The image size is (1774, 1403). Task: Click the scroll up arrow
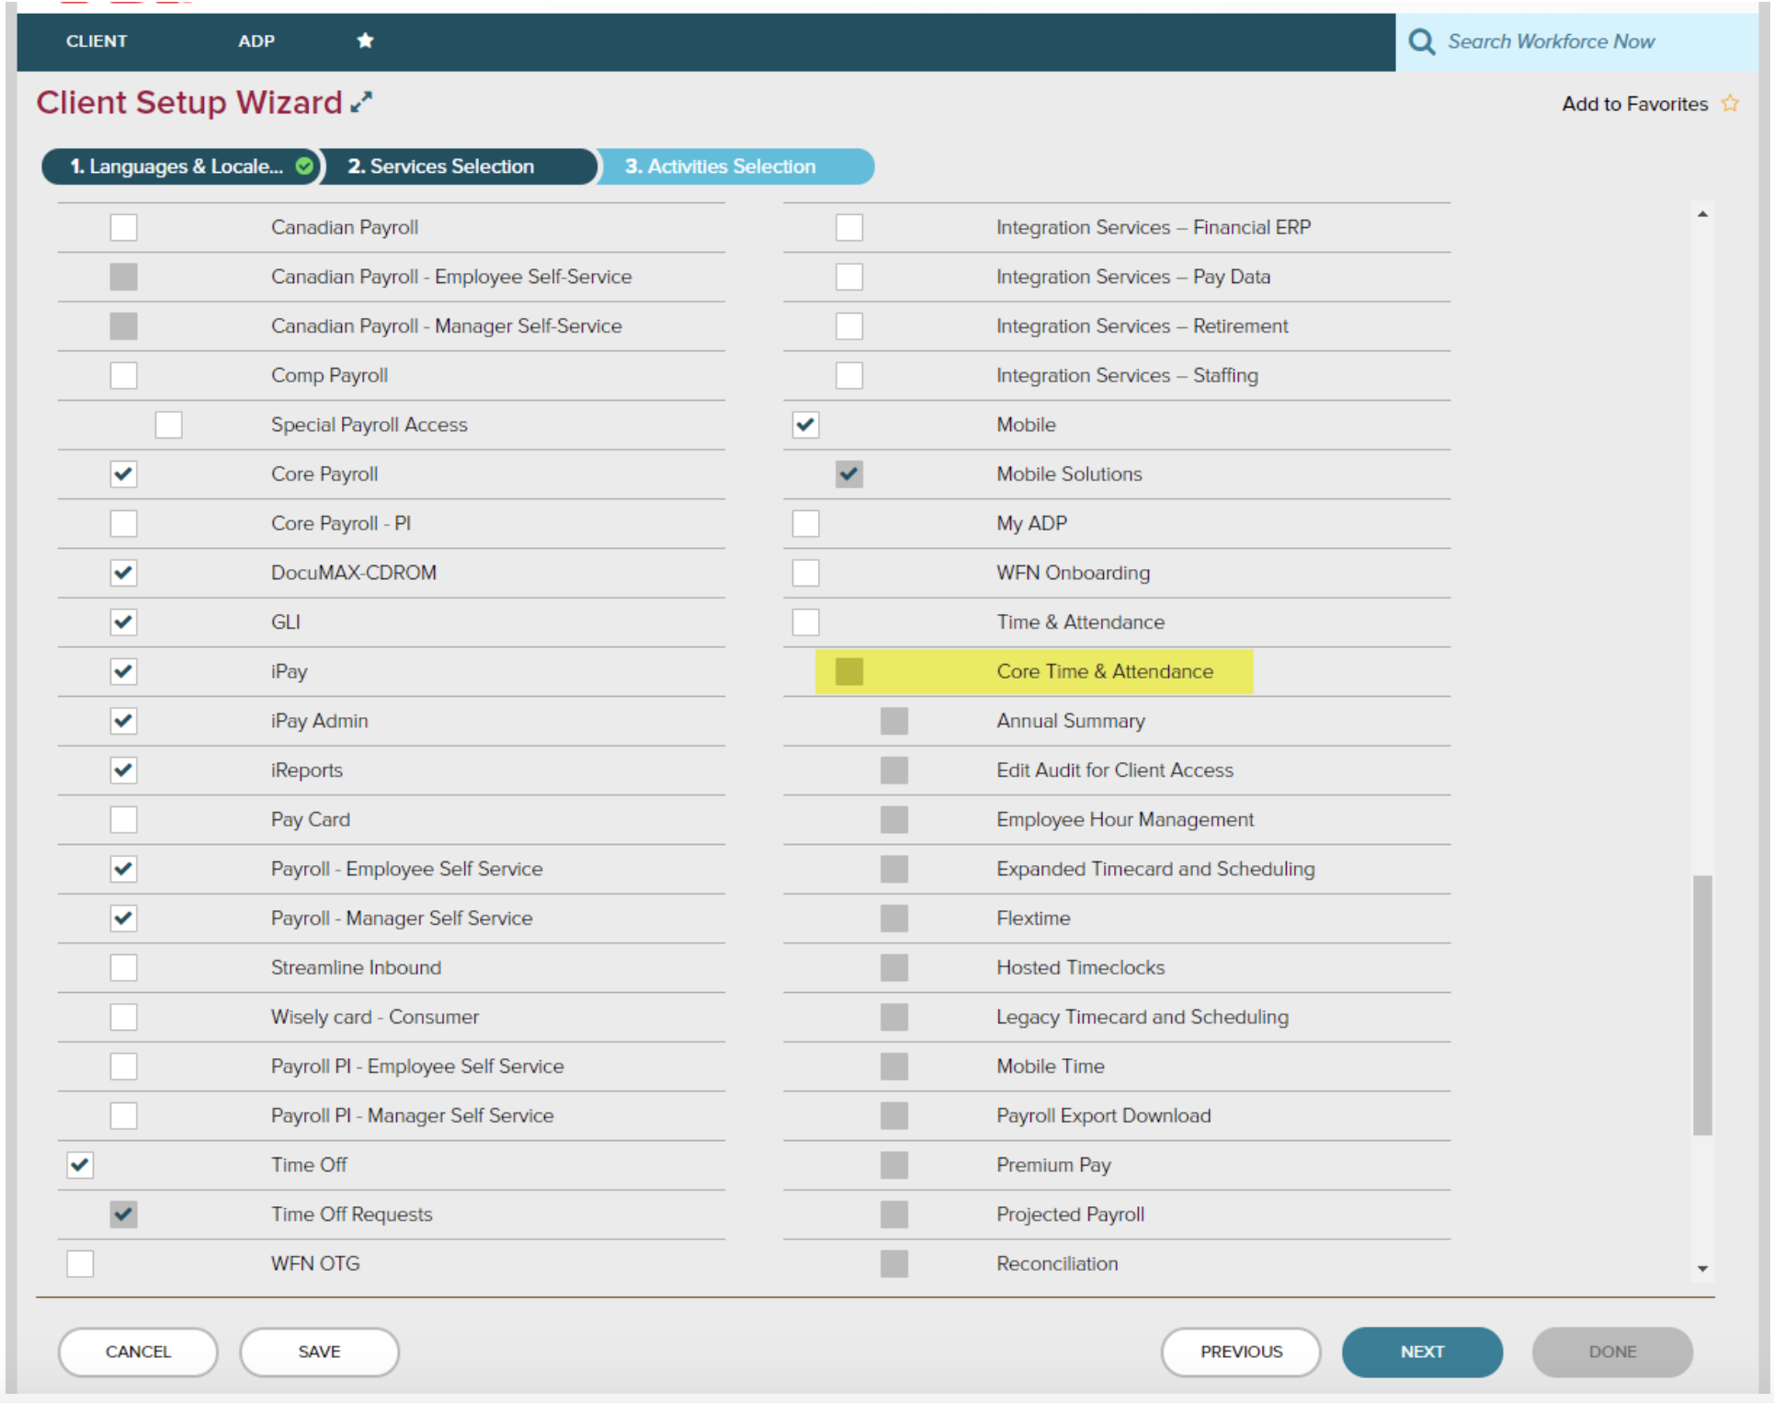[1702, 214]
